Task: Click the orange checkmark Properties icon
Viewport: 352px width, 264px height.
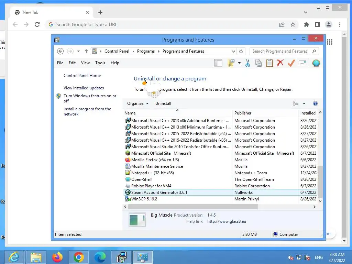Action: (x=291, y=63)
